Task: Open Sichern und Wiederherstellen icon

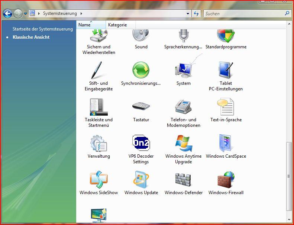Action: [98, 36]
